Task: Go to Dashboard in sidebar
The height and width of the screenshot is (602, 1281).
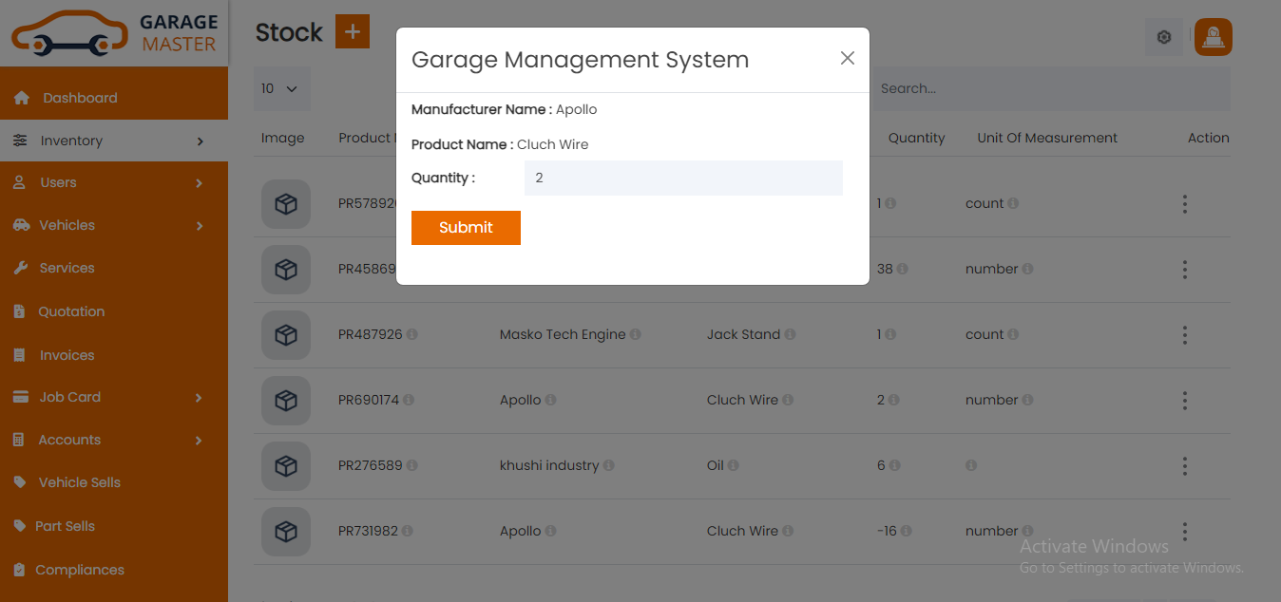Action: [80, 98]
